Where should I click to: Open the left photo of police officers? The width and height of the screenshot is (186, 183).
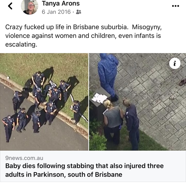click(44, 102)
